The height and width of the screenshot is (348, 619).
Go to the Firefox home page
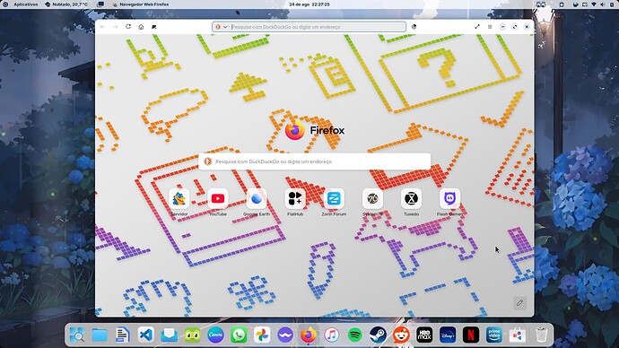tap(141, 27)
